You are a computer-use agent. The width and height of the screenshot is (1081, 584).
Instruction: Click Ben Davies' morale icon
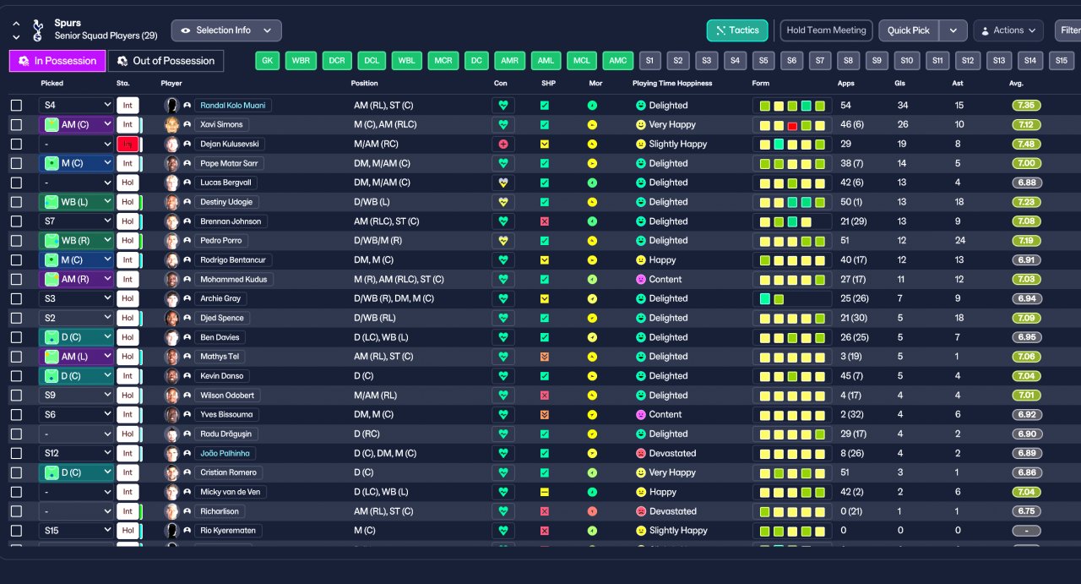point(593,337)
